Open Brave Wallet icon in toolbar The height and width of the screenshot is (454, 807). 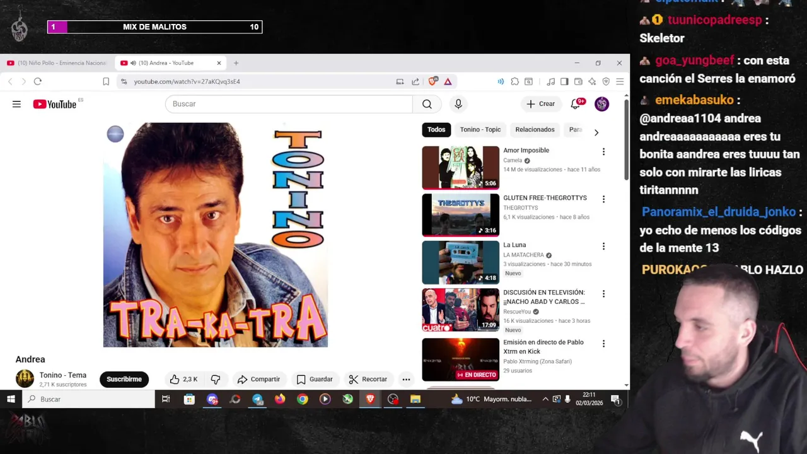(578, 81)
